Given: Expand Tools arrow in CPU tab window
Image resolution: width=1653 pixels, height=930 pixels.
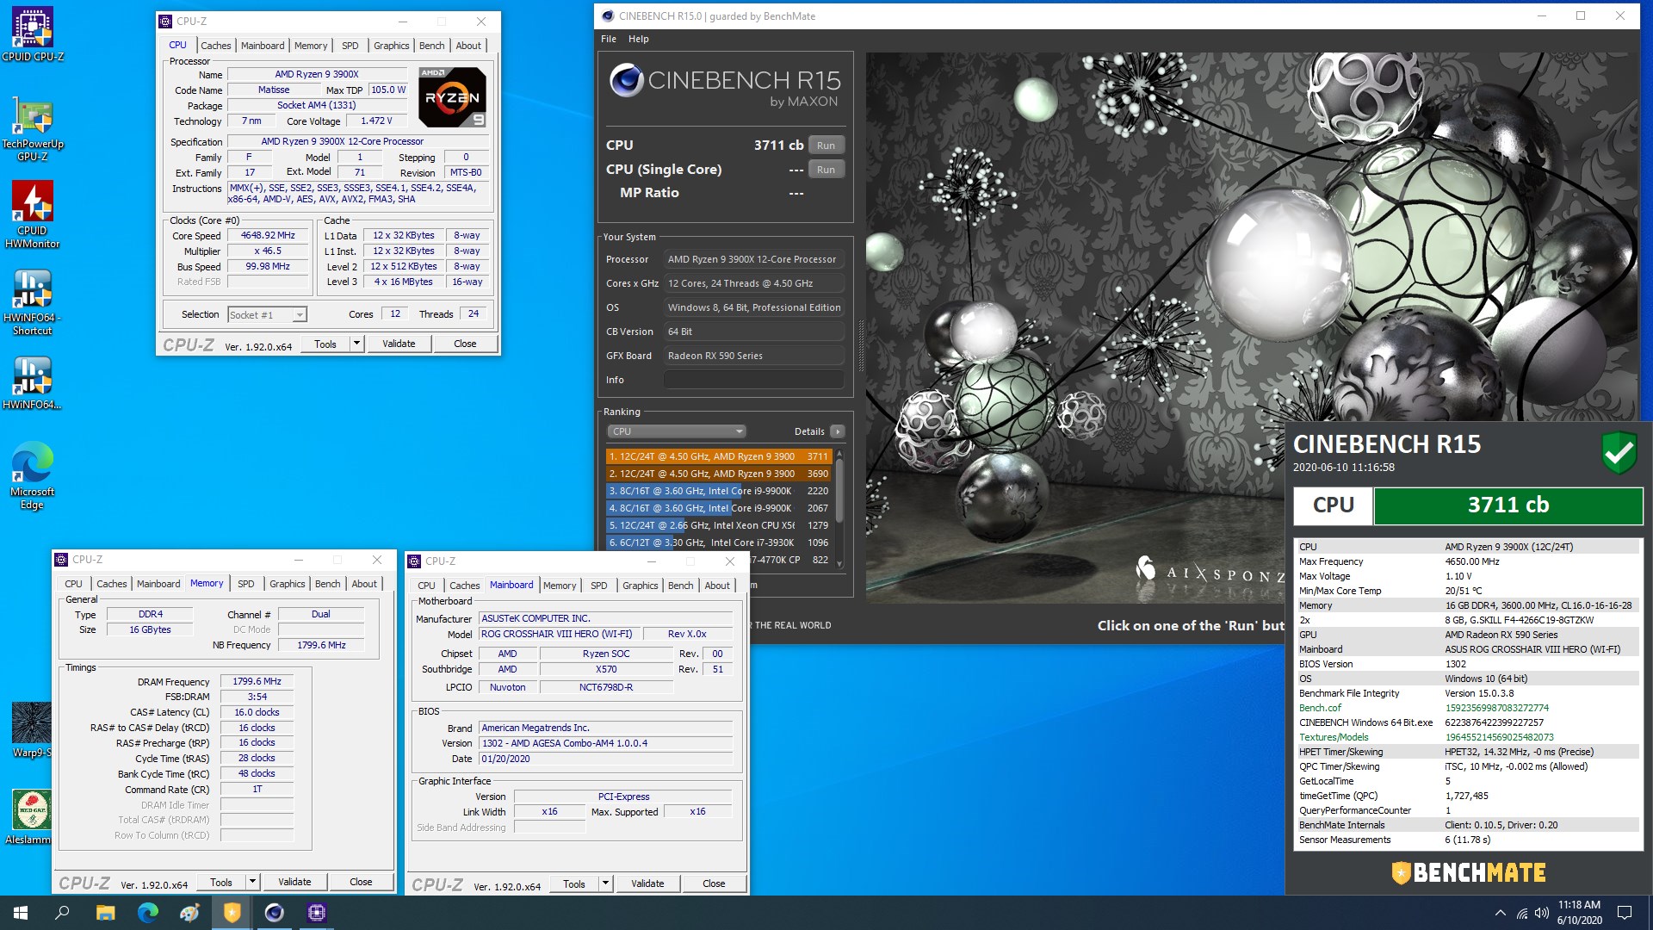Looking at the screenshot, I should pyautogui.click(x=356, y=344).
